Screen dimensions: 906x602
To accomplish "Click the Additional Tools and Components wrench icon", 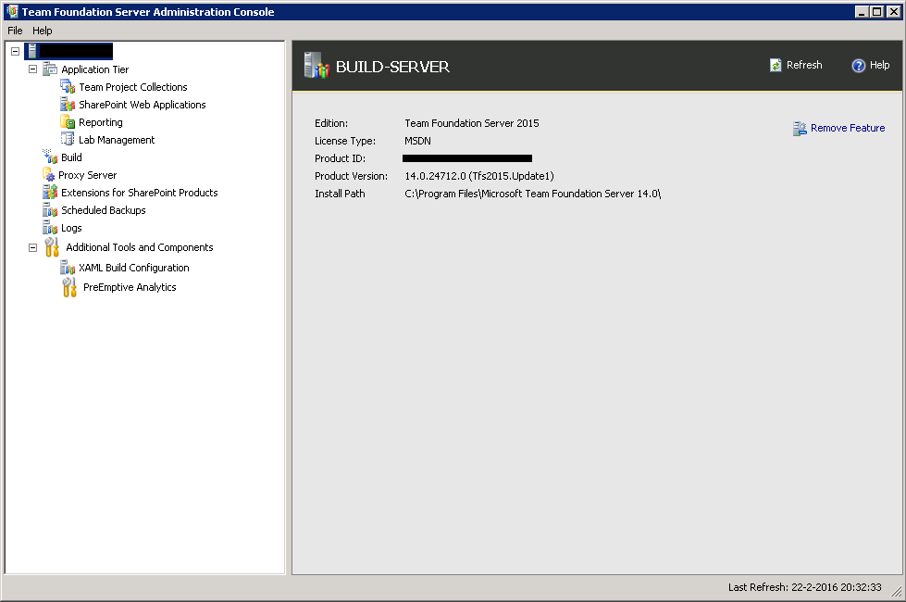I will pyautogui.click(x=52, y=247).
